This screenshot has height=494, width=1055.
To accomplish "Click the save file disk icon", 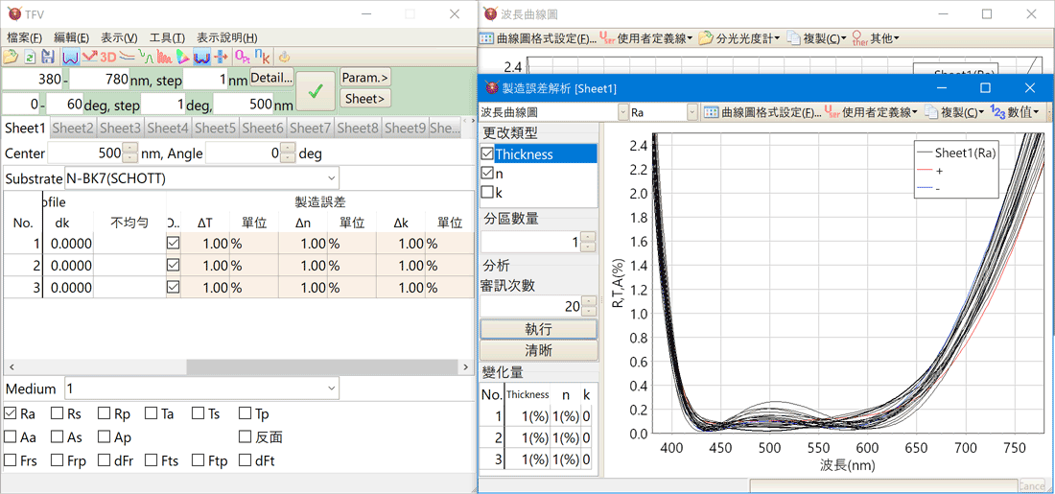I will [47, 58].
